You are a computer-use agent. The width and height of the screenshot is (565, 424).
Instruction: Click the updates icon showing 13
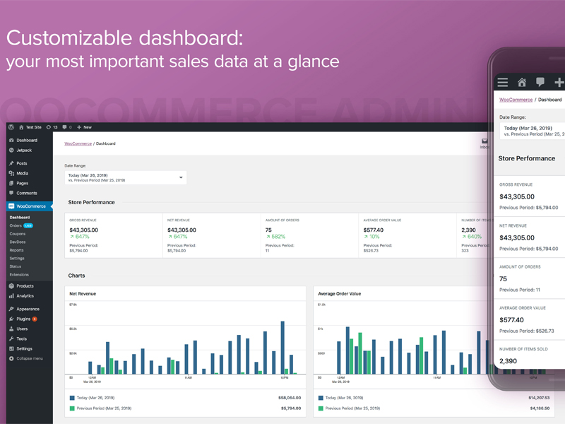coord(49,127)
